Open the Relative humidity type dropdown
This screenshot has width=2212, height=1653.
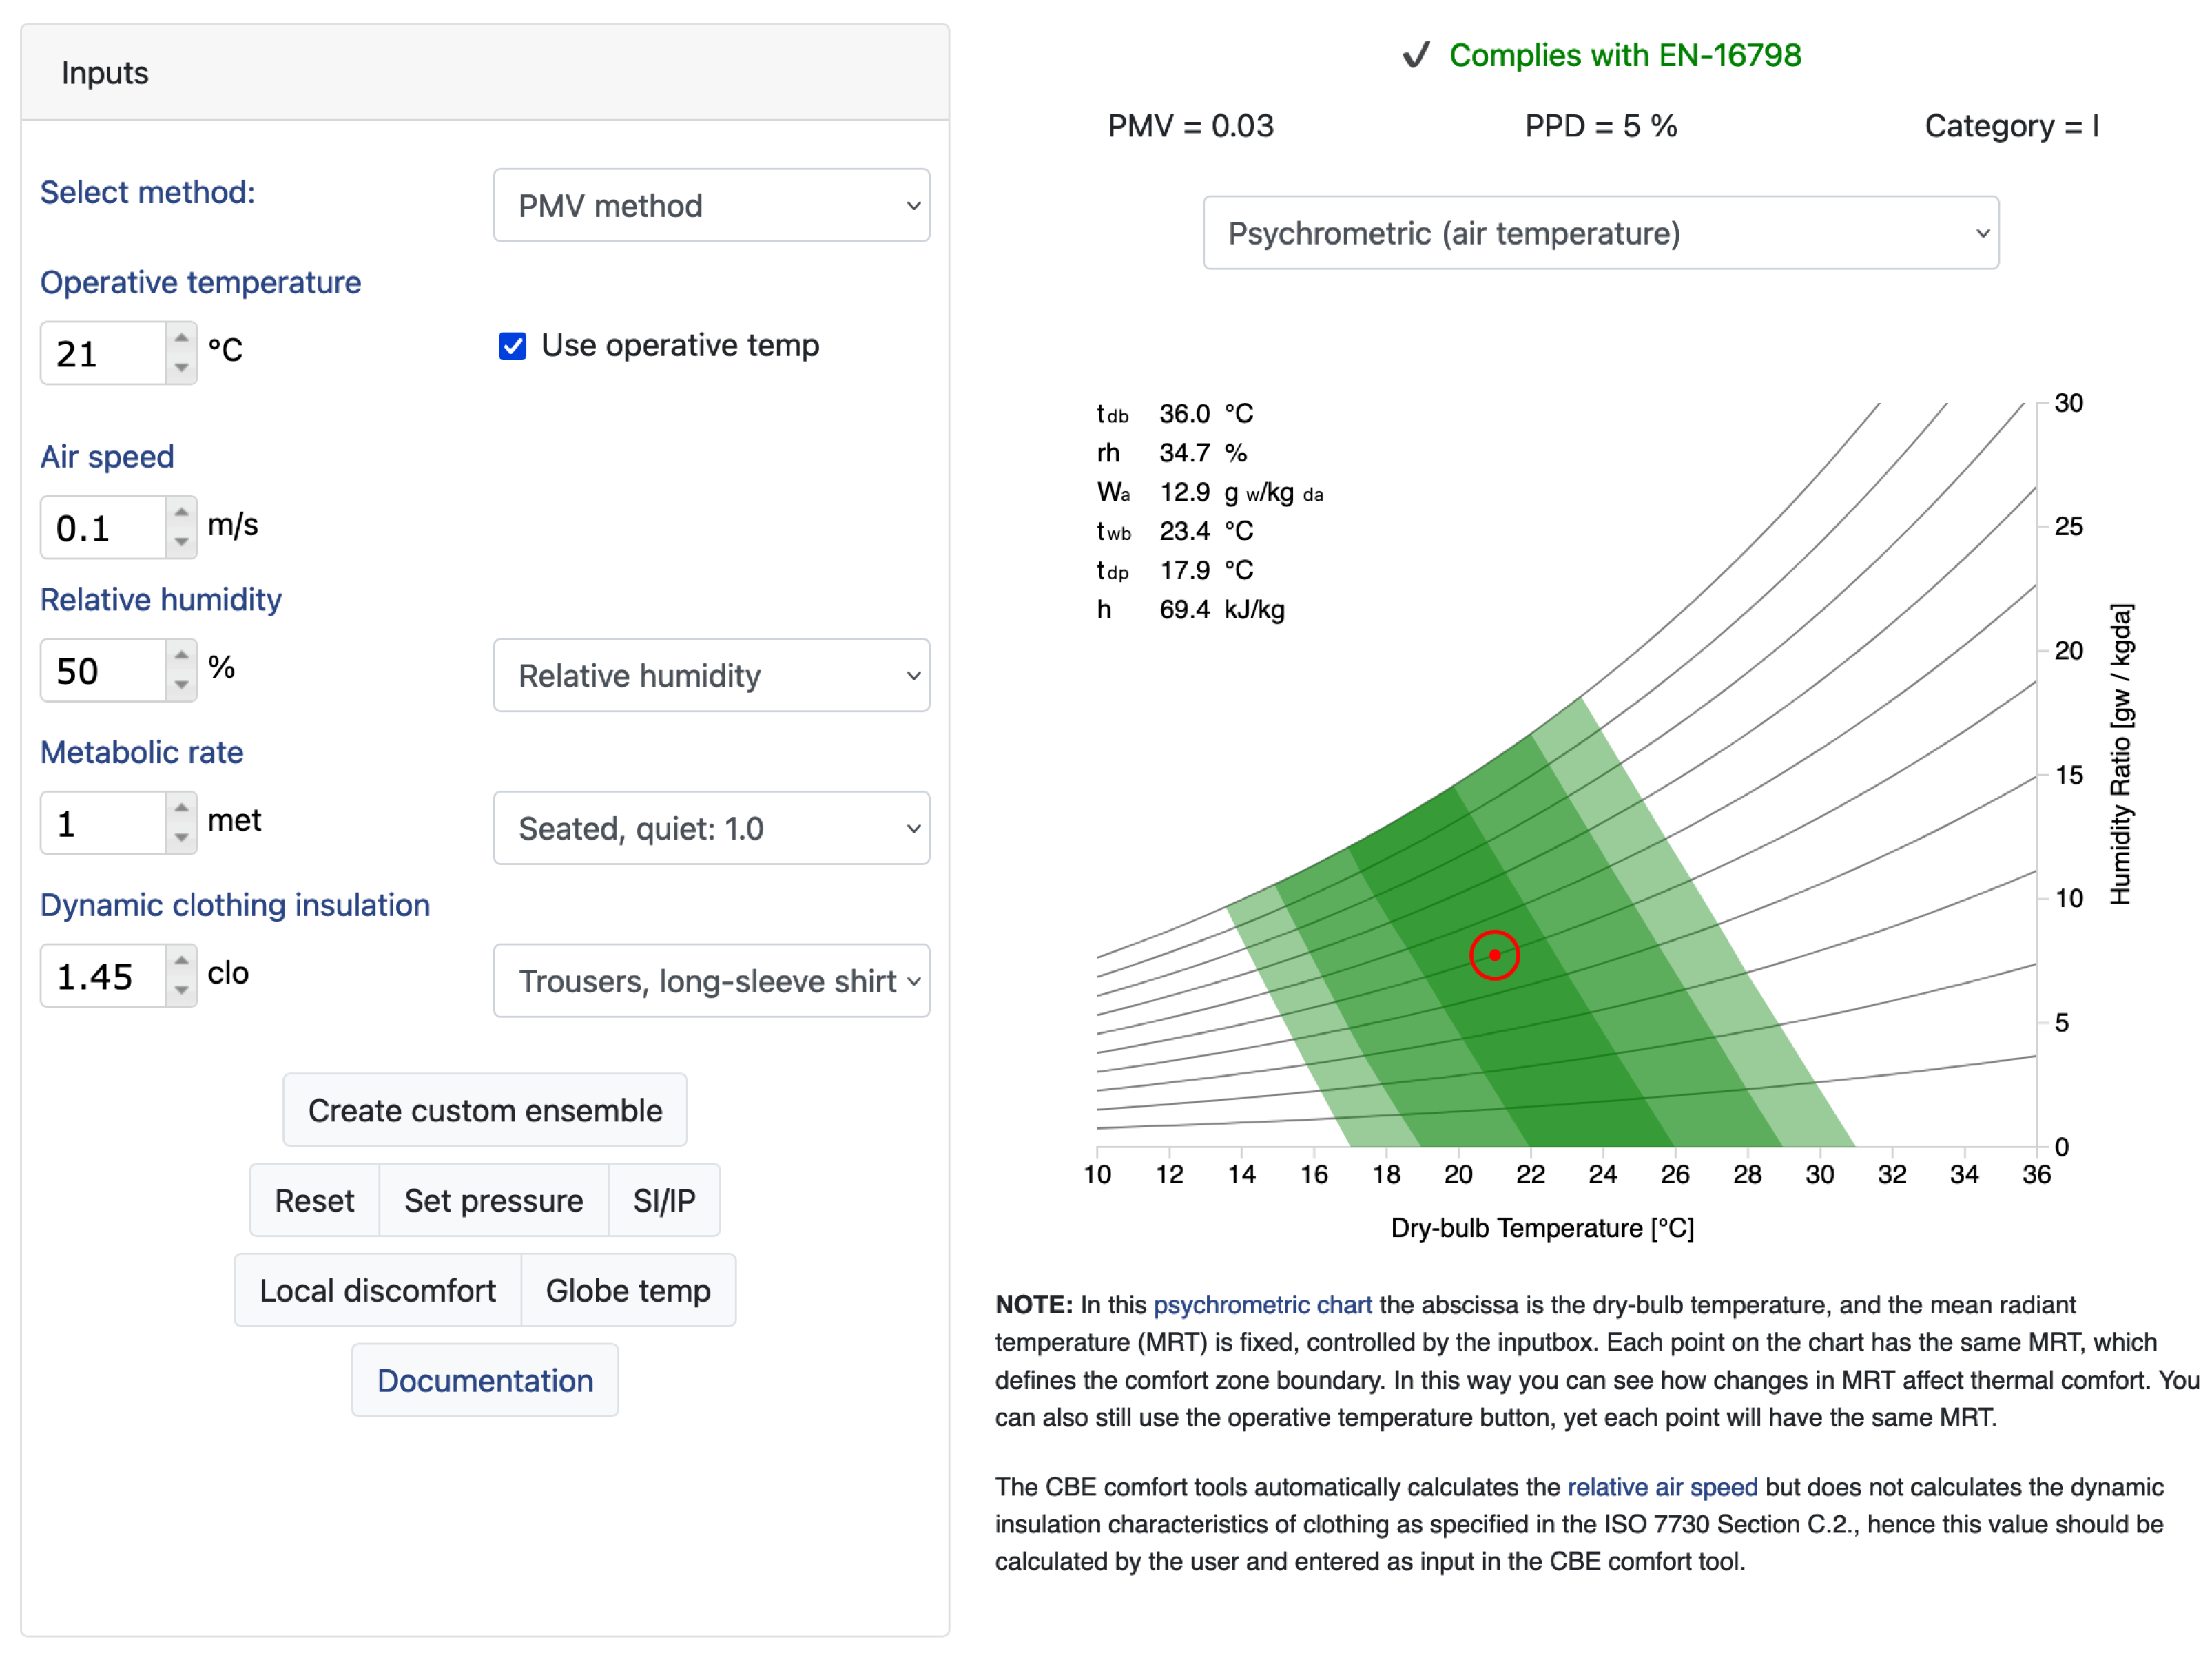pyautogui.click(x=711, y=676)
